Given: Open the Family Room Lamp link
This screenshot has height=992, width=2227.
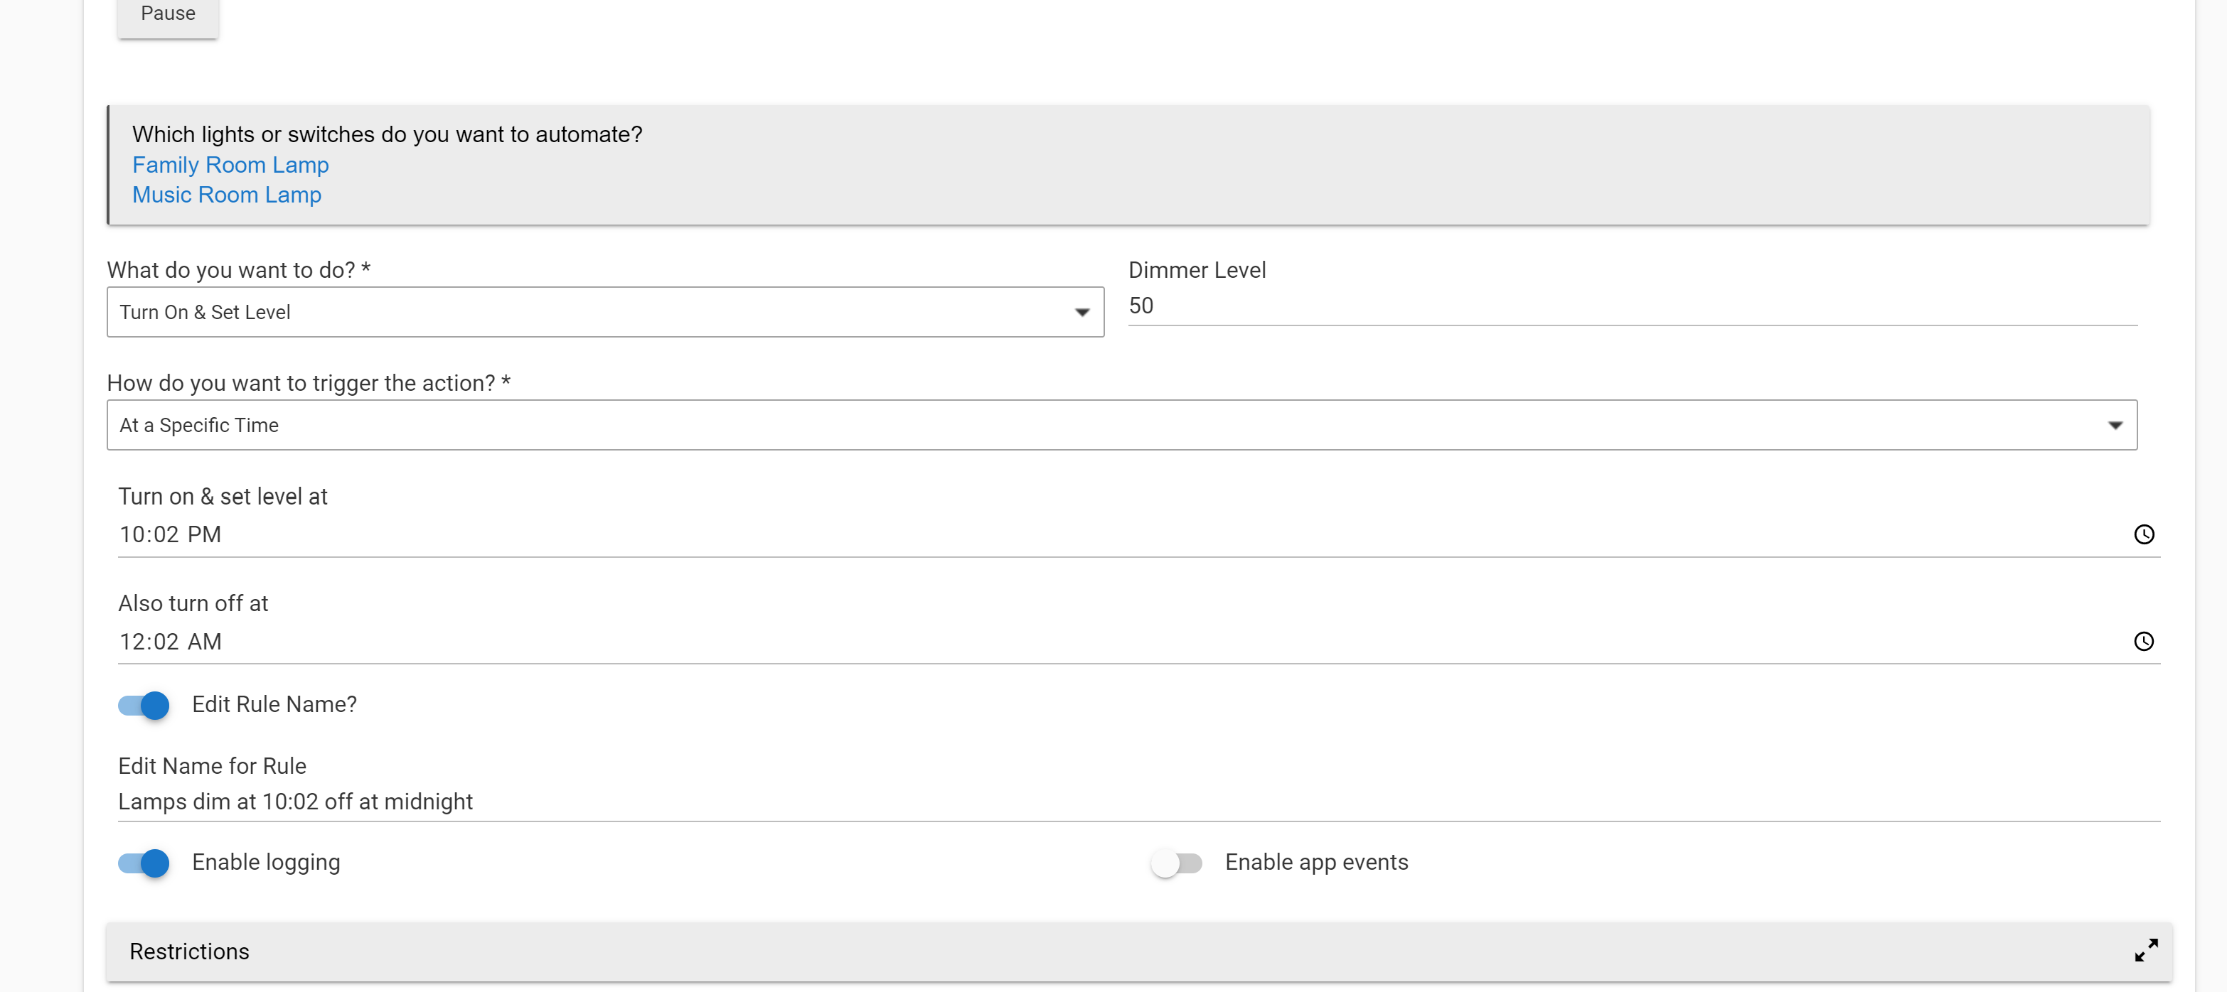Looking at the screenshot, I should pyautogui.click(x=230, y=164).
